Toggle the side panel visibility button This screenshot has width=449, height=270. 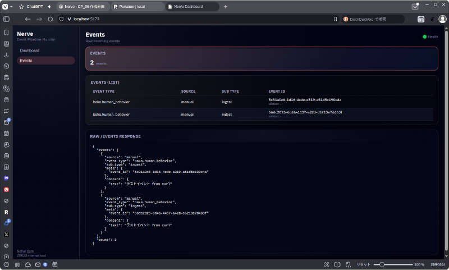(6, 19)
